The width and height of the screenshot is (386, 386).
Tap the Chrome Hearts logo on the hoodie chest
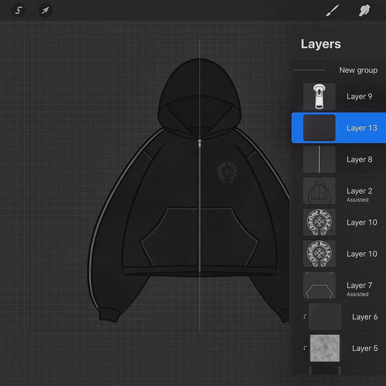point(227,172)
